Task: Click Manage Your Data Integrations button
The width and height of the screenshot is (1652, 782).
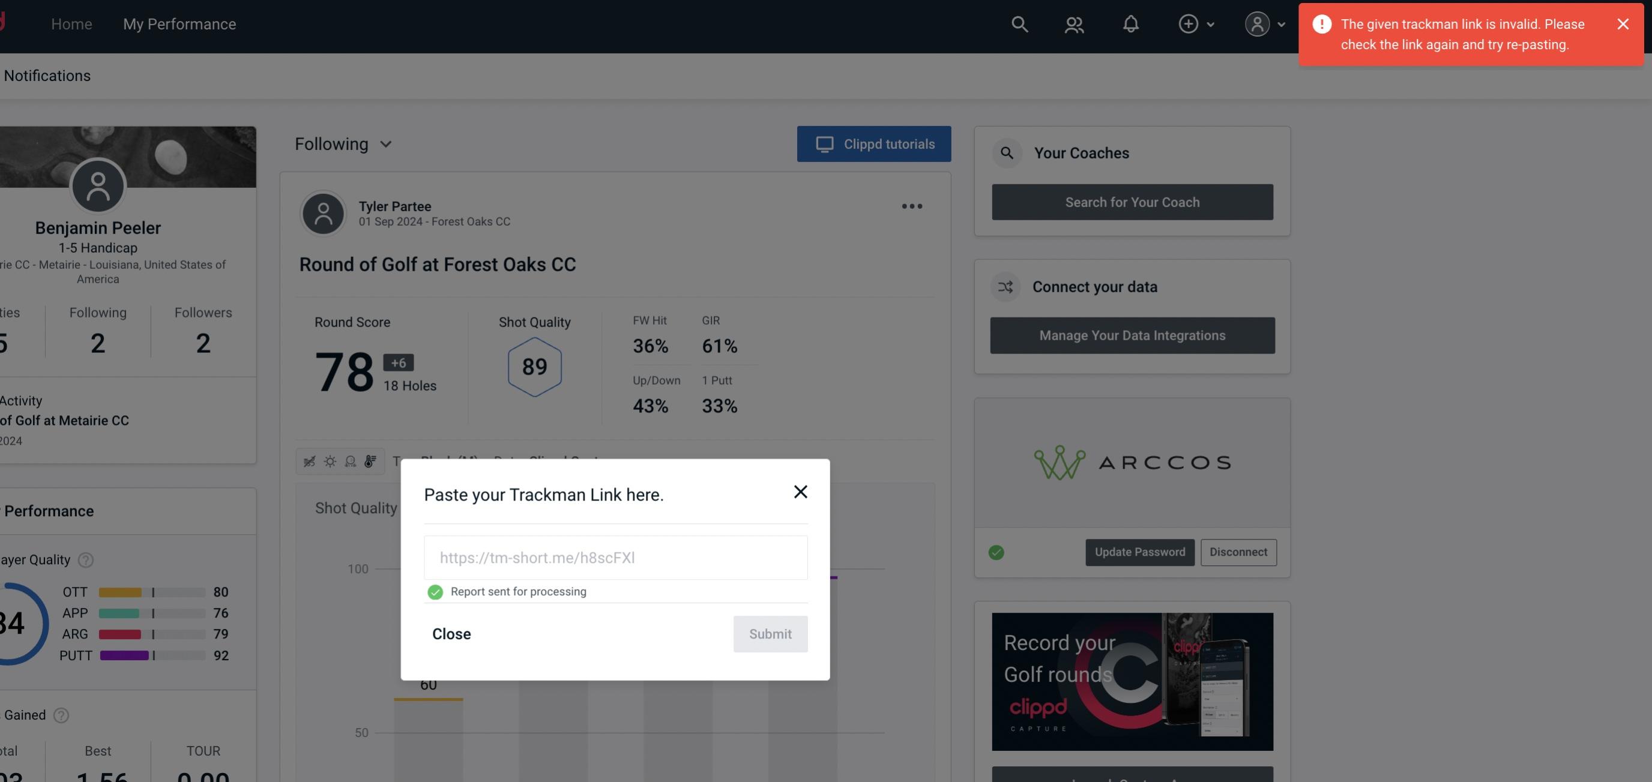Action: pyautogui.click(x=1133, y=335)
